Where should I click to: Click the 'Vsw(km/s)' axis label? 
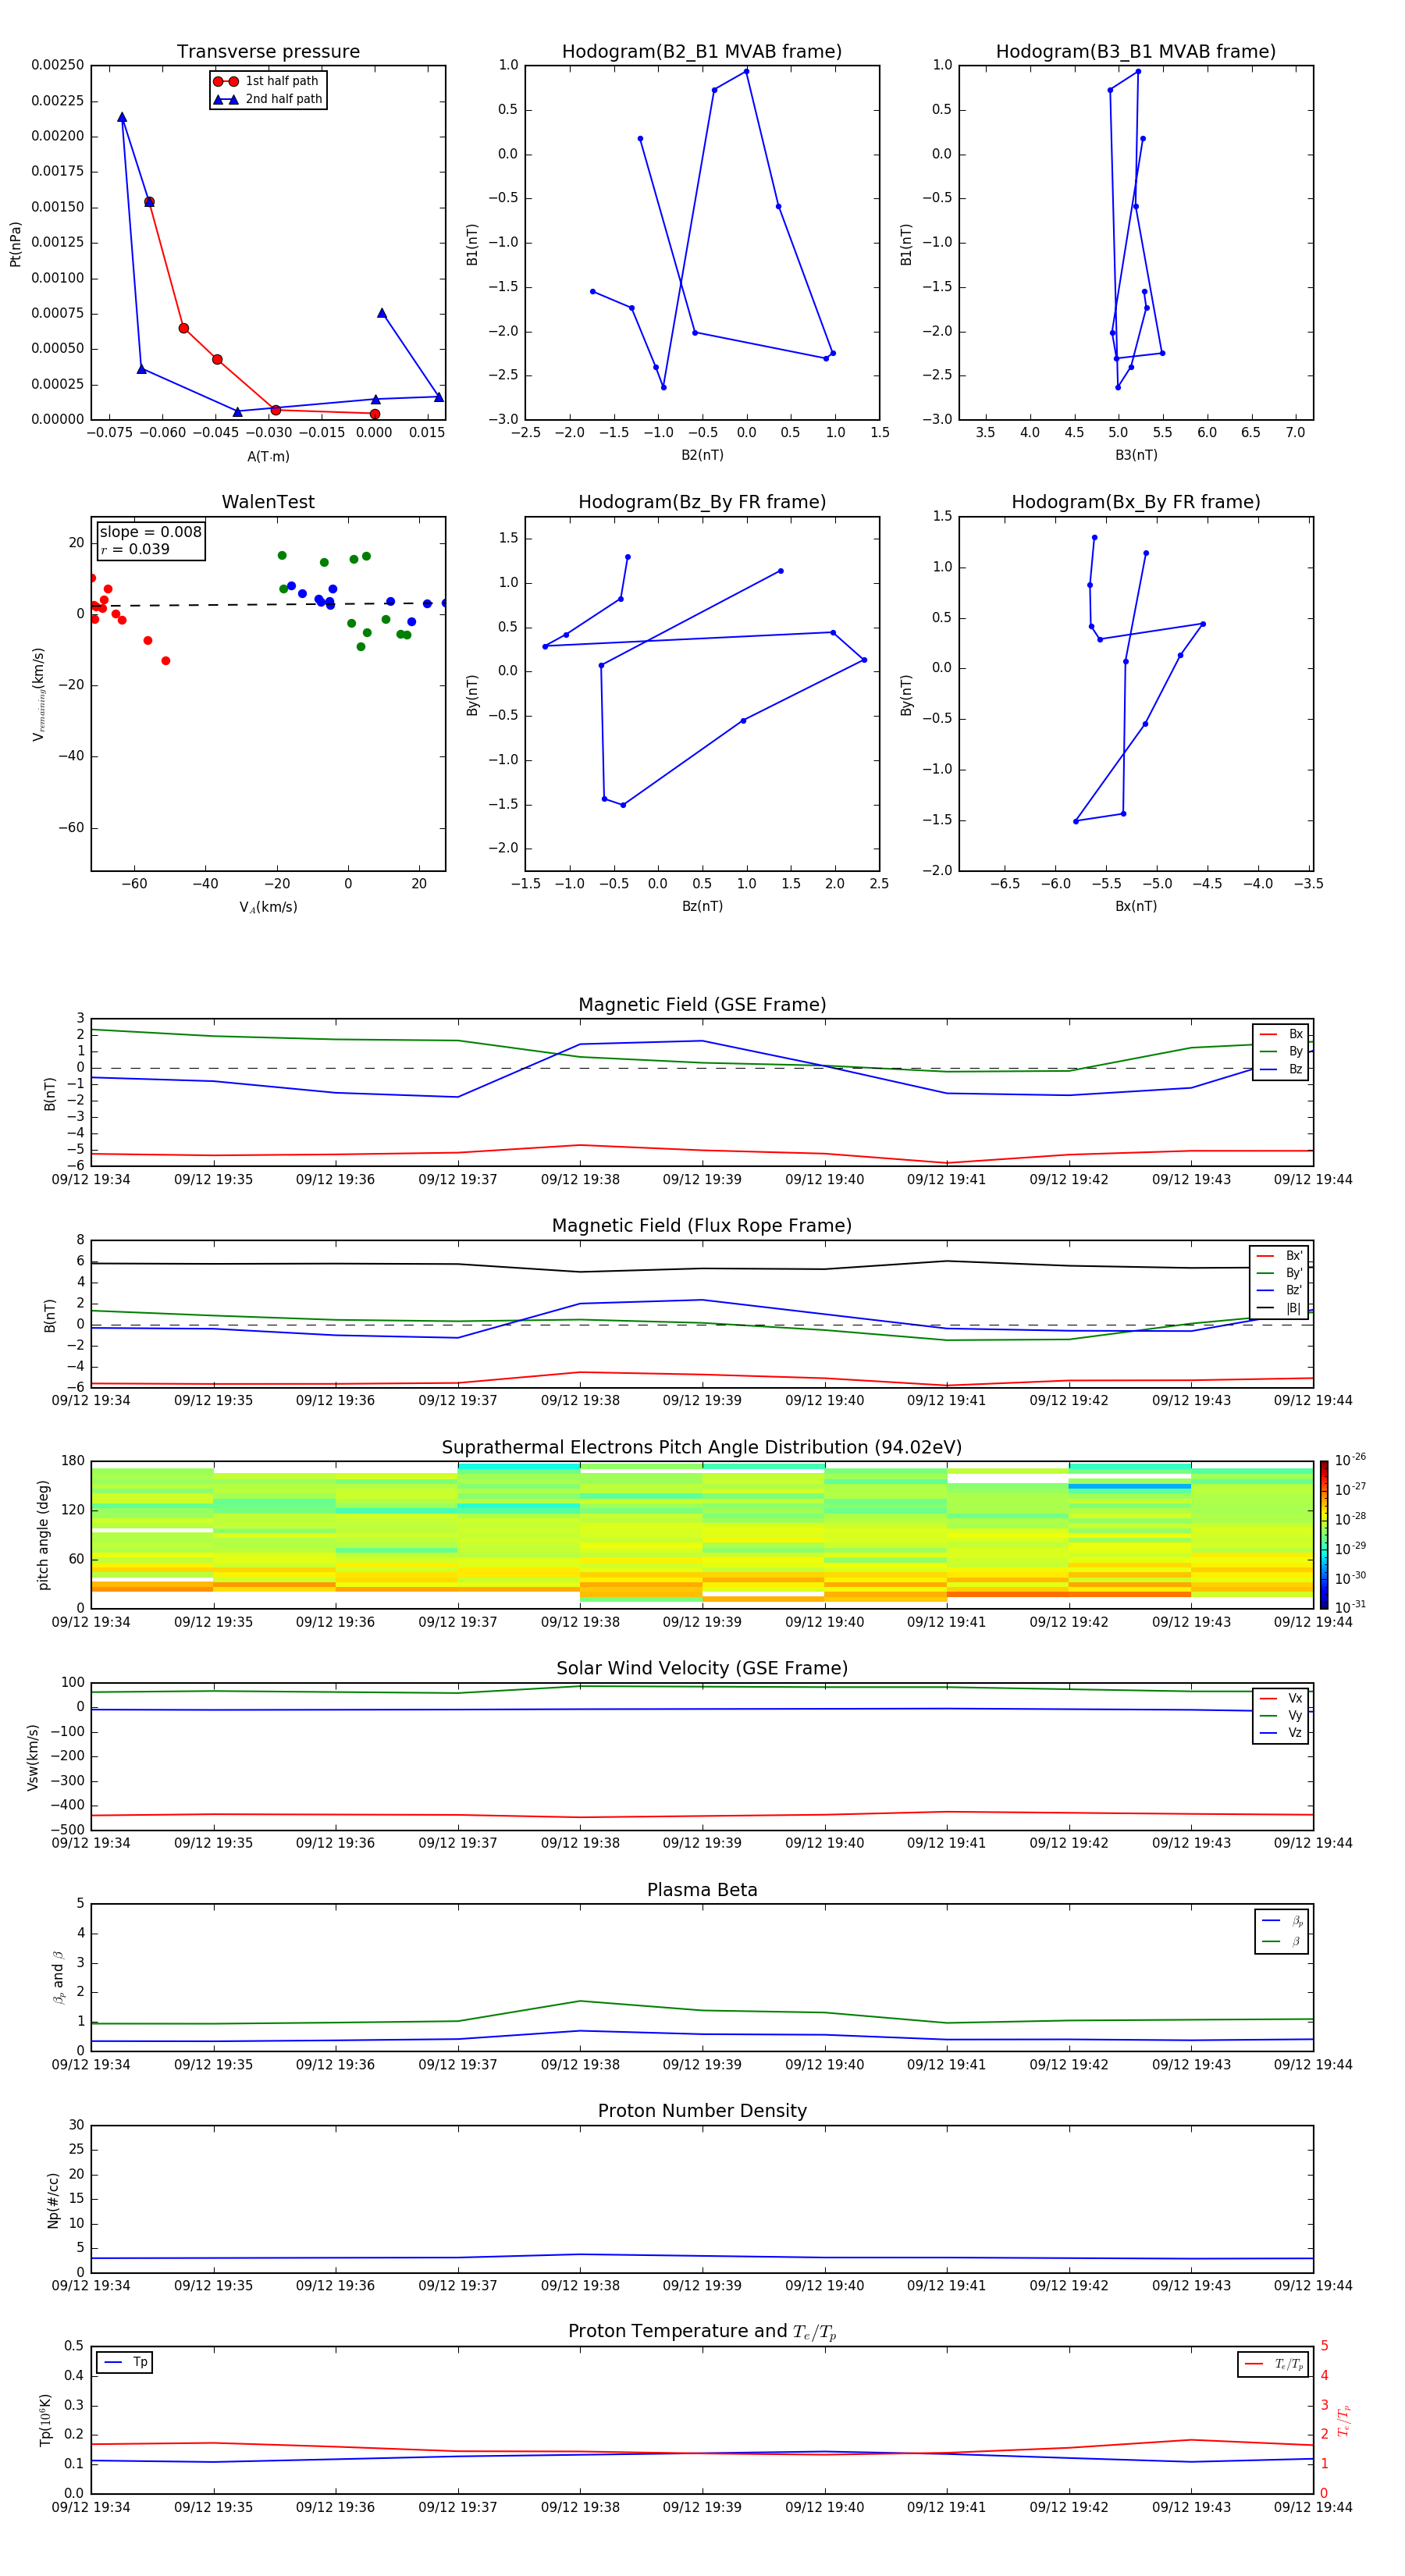(x=33, y=1756)
